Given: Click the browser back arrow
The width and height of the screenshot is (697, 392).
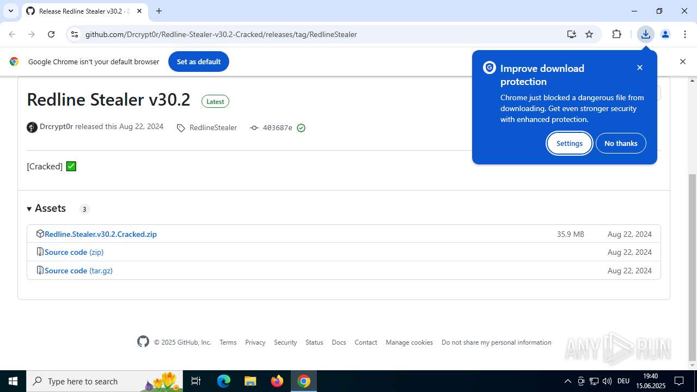Looking at the screenshot, I should point(12,34).
